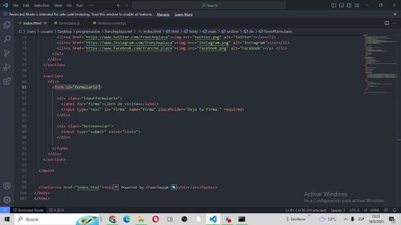Go forward with the navigation arrow
Screen dimensions: 401x225
pos(127,6)
